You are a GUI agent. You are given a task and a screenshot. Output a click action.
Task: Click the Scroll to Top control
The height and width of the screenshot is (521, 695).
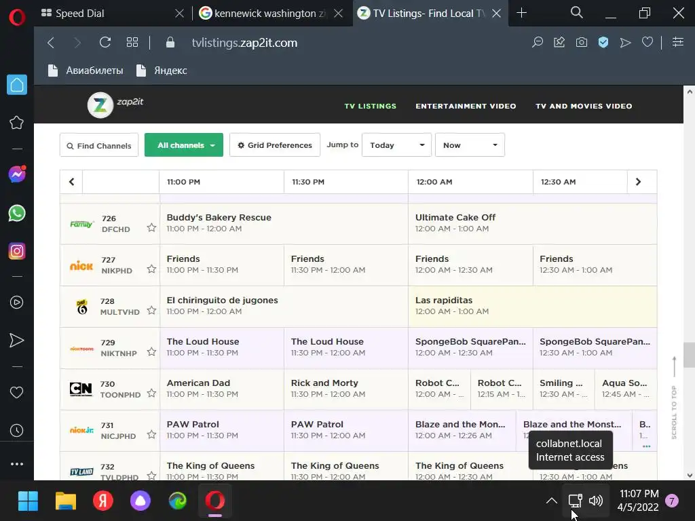pyautogui.click(x=674, y=398)
